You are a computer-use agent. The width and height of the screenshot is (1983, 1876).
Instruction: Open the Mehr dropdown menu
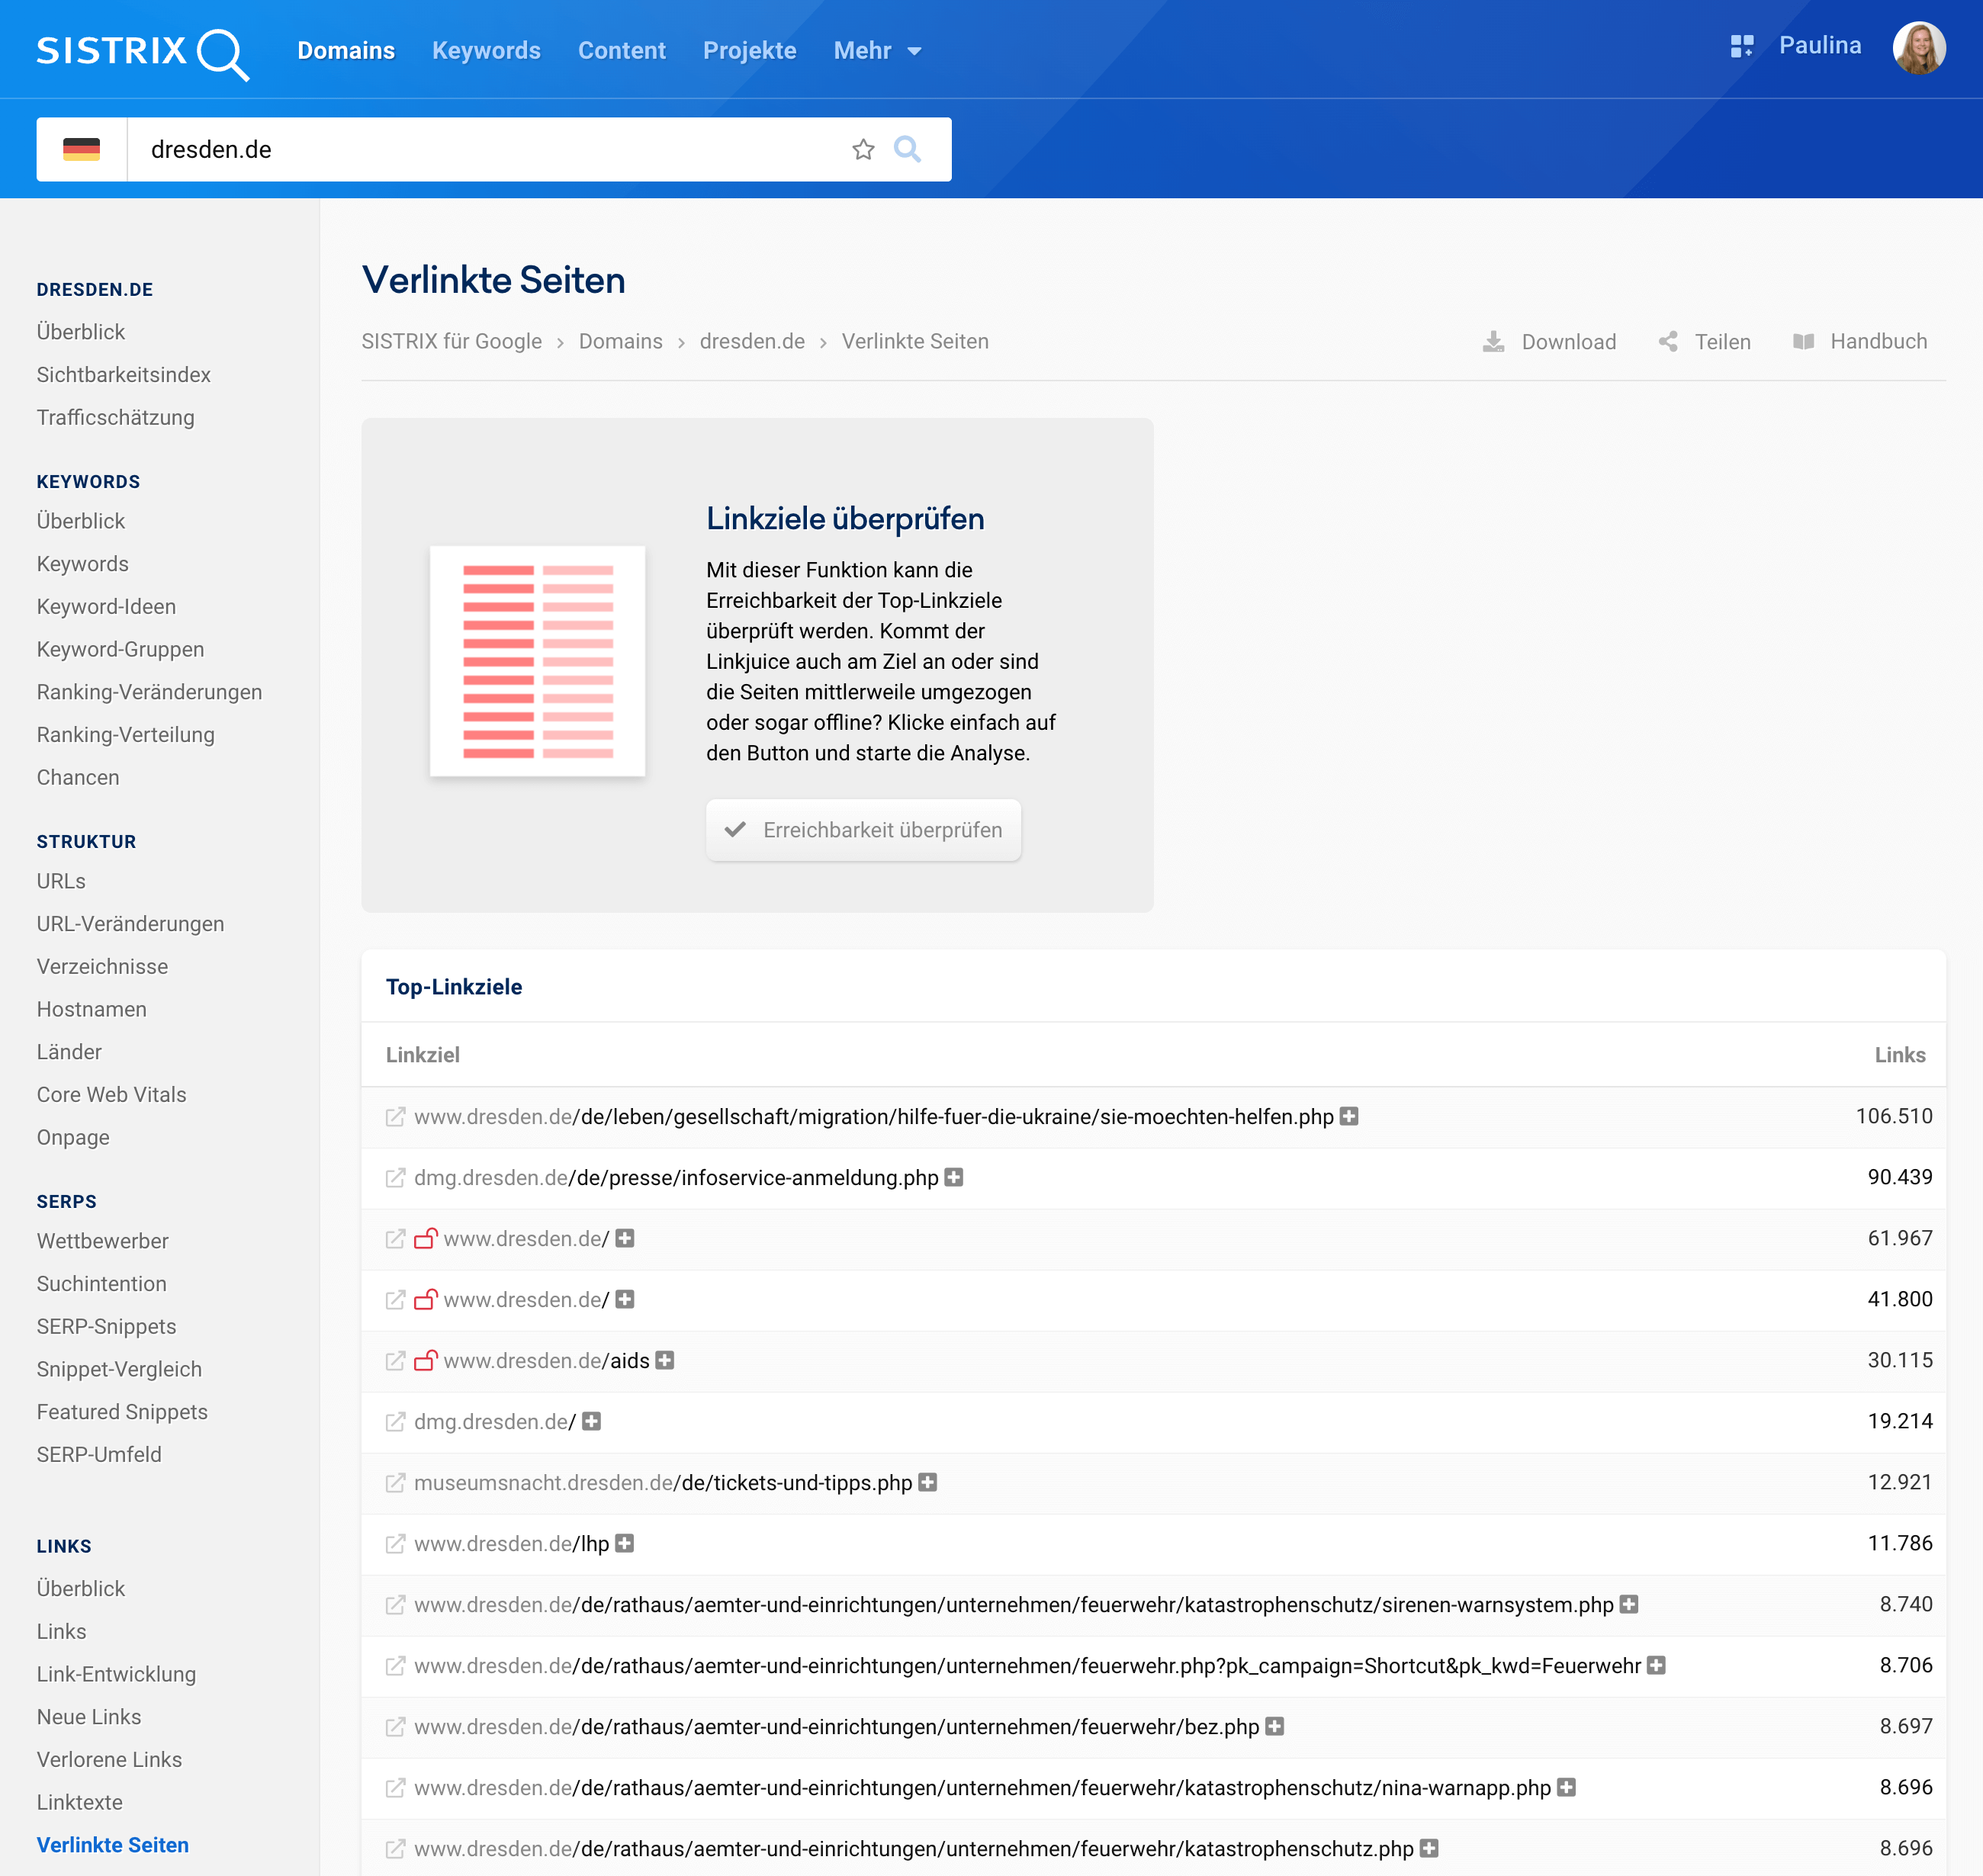coord(877,51)
